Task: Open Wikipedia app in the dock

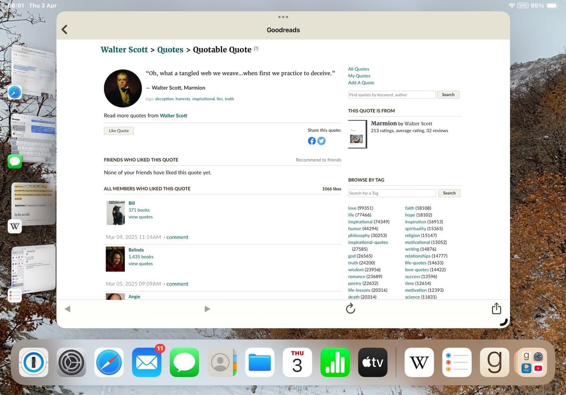Action: click(419, 362)
